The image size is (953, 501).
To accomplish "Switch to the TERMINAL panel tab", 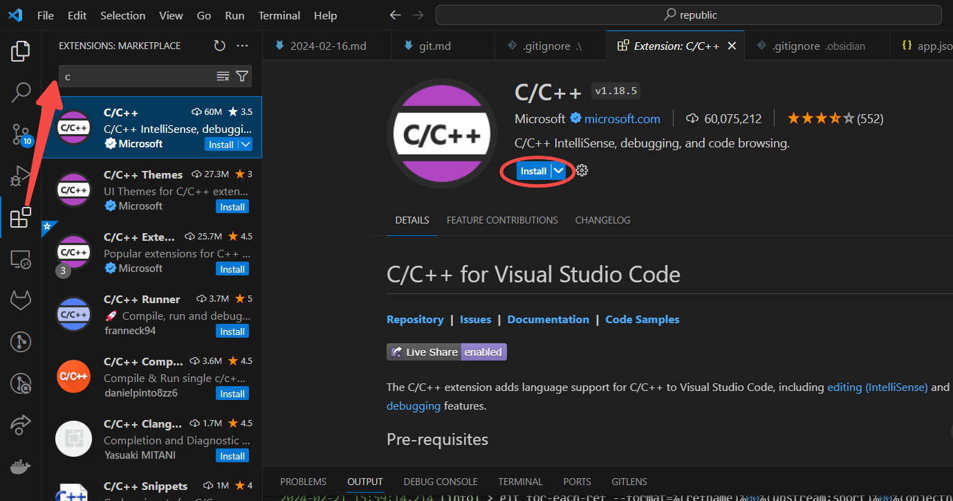I will pyautogui.click(x=520, y=482).
